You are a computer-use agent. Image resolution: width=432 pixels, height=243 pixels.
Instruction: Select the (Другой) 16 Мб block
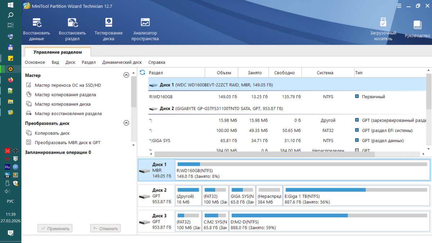pos(188,195)
